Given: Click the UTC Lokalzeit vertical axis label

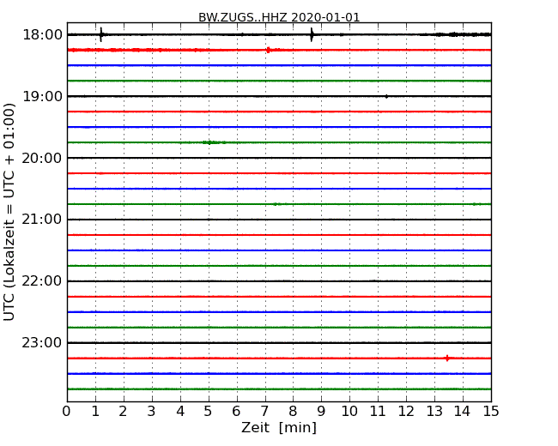Looking at the screenshot, I should tap(9, 212).
